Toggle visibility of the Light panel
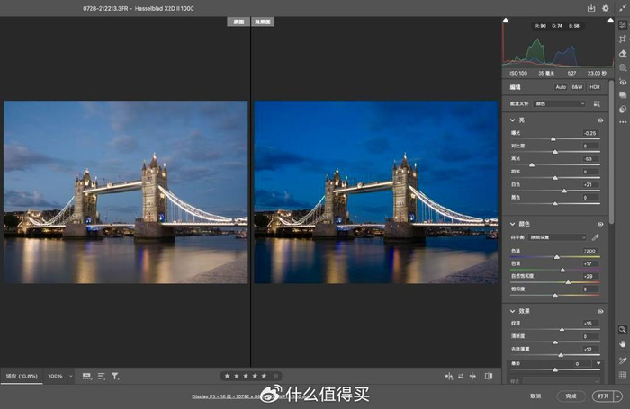This screenshot has width=630, height=409. 600,120
